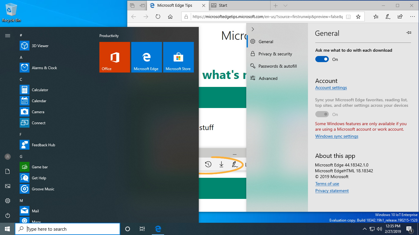Share this page from Edge toolbar
Image resolution: width=419 pixels, height=235 pixels.
pyautogui.click(x=400, y=17)
